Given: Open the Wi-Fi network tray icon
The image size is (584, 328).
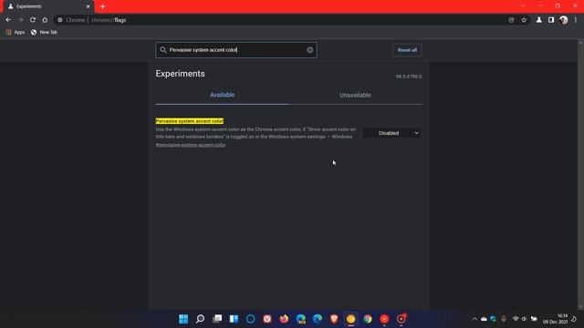Looking at the screenshot, I should pyautogui.click(x=516, y=319).
